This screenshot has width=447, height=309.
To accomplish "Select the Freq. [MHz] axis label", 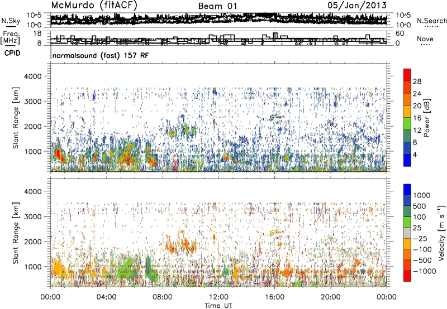I will (x=11, y=38).
